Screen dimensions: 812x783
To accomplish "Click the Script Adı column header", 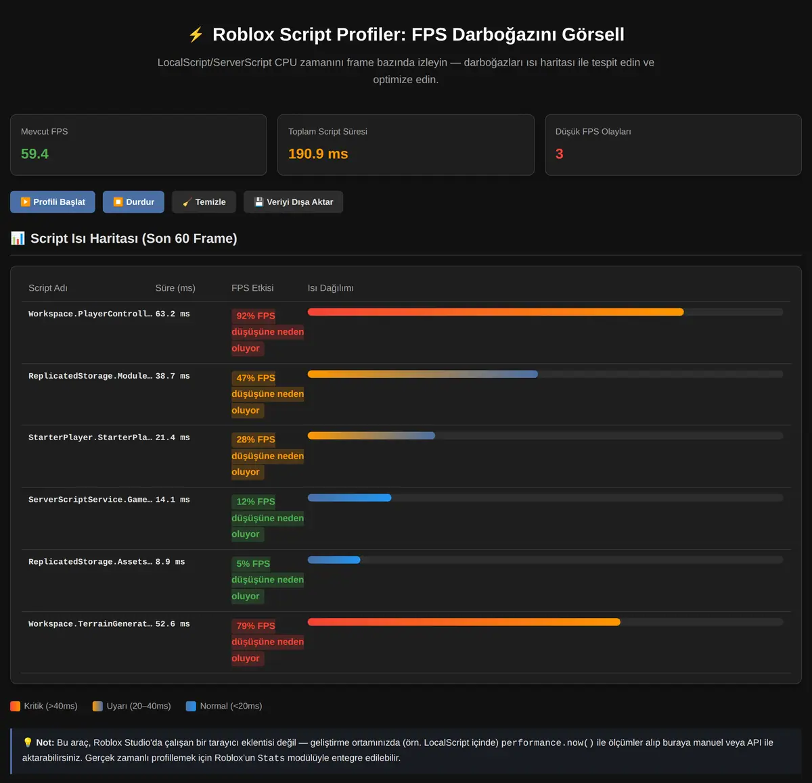I will click(48, 288).
